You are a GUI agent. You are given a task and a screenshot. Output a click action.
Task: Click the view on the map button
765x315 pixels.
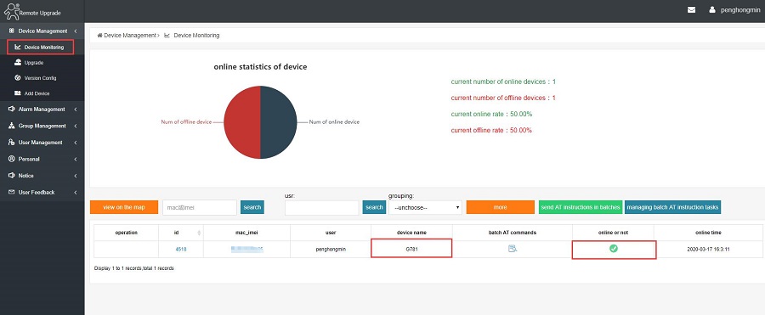124,207
